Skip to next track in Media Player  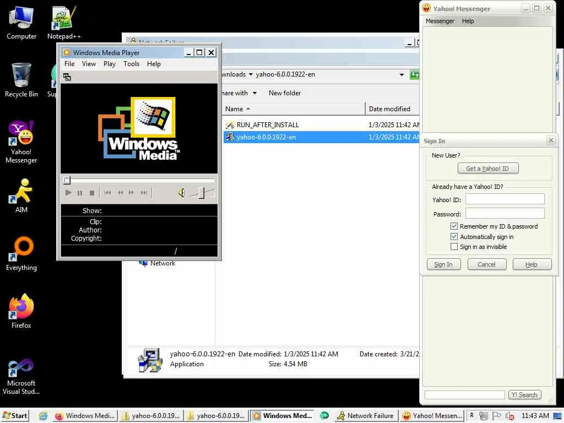tap(144, 192)
